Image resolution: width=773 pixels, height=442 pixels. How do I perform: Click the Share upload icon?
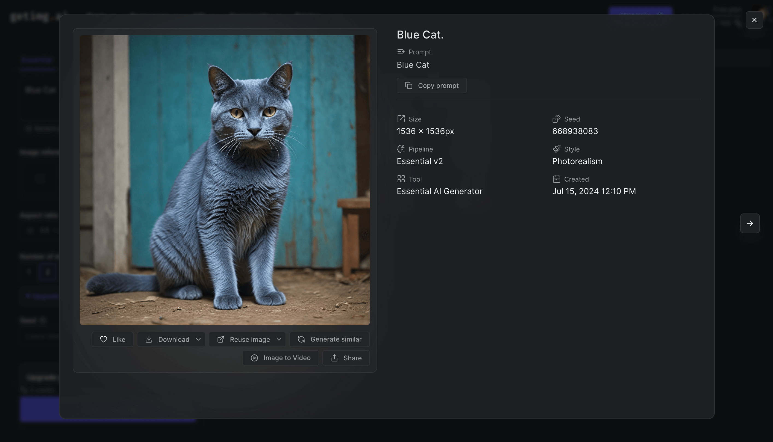(x=334, y=358)
